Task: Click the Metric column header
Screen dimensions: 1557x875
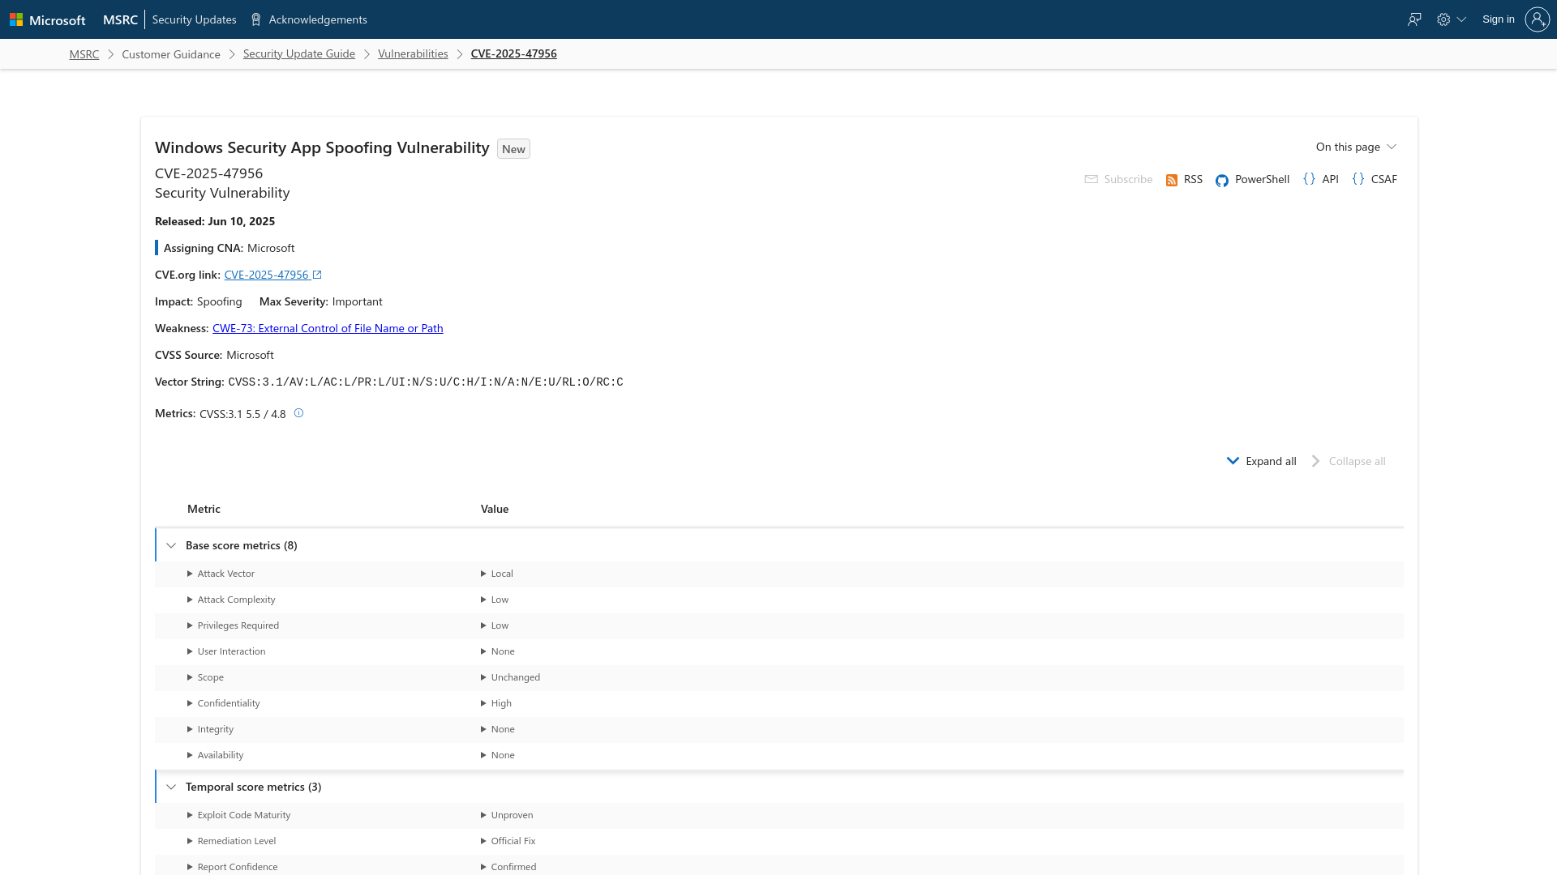Action: point(204,509)
